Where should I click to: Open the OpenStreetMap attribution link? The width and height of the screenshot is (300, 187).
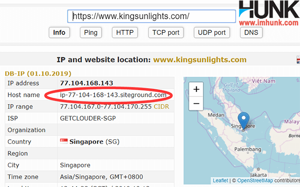tap(255, 181)
